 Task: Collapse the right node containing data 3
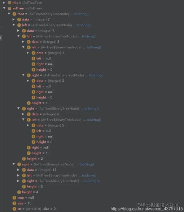(23, 75)
